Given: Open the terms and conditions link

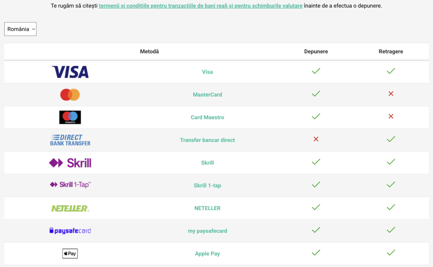Looking at the screenshot, I should click(x=200, y=6).
